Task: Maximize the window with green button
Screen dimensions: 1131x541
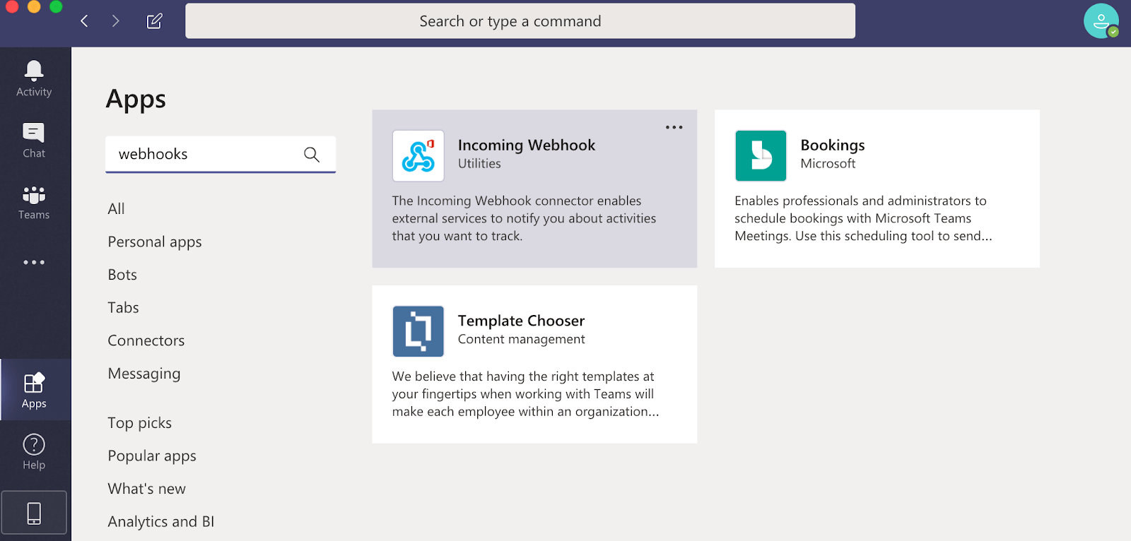Action: coord(56,6)
